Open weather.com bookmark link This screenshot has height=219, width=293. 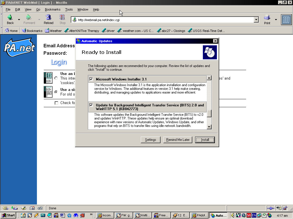click(136, 31)
